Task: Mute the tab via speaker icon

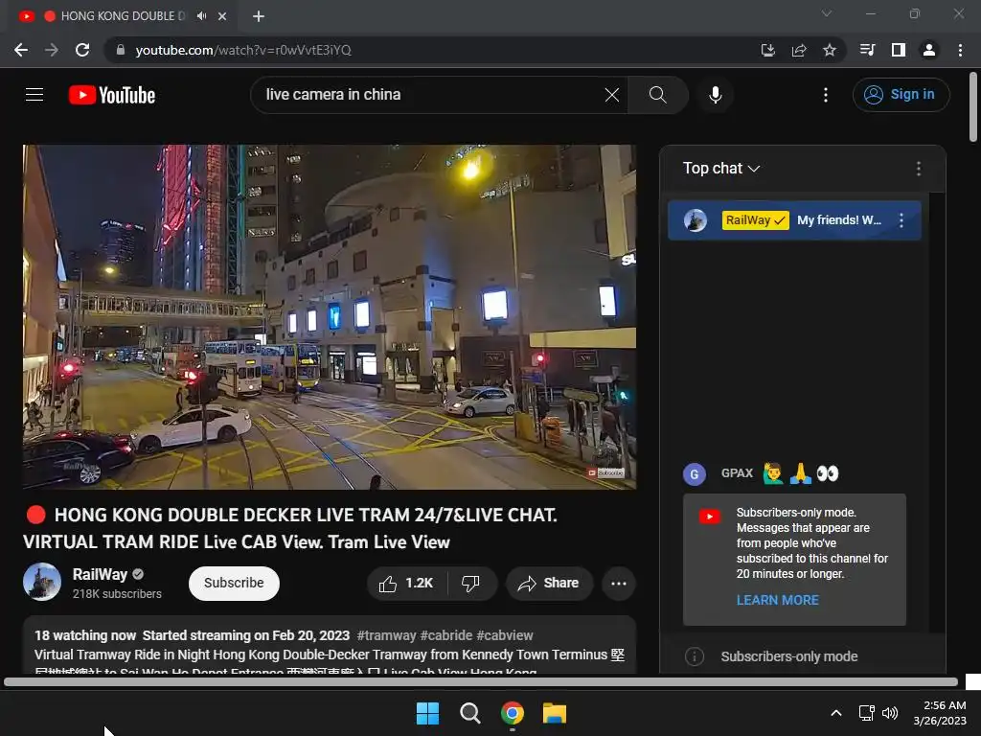Action: [201, 16]
